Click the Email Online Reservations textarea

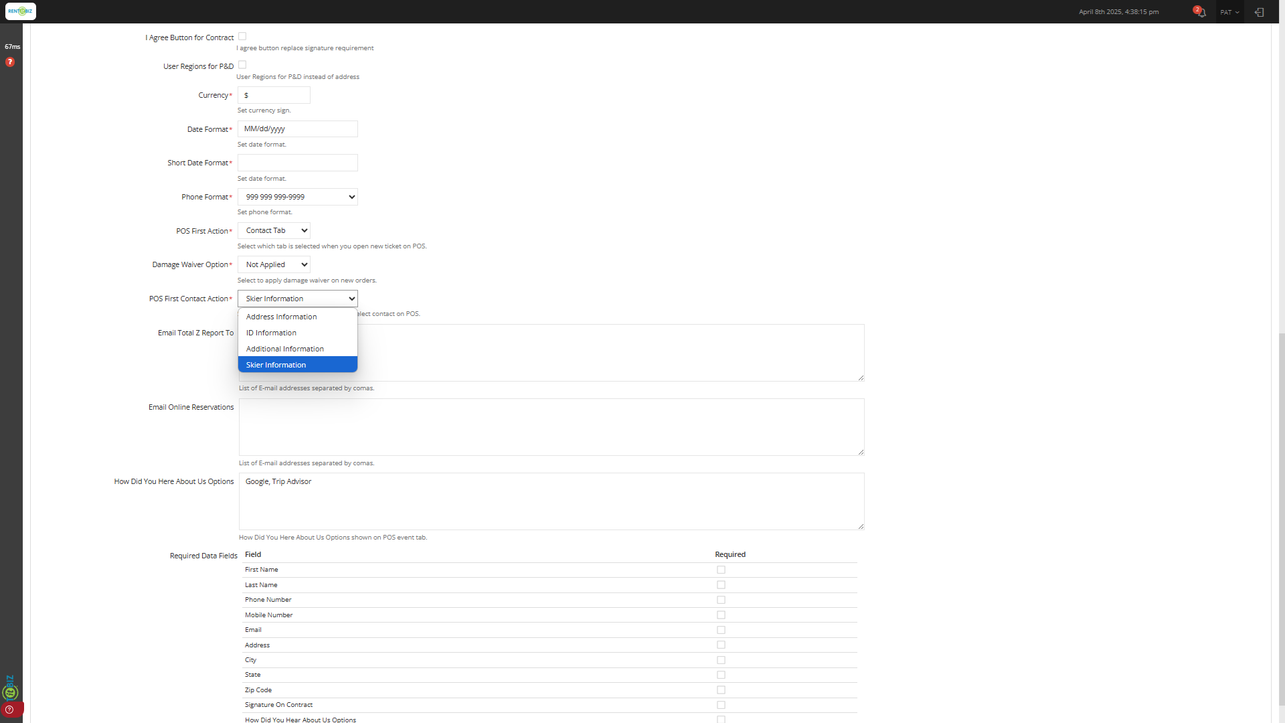(x=551, y=427)
